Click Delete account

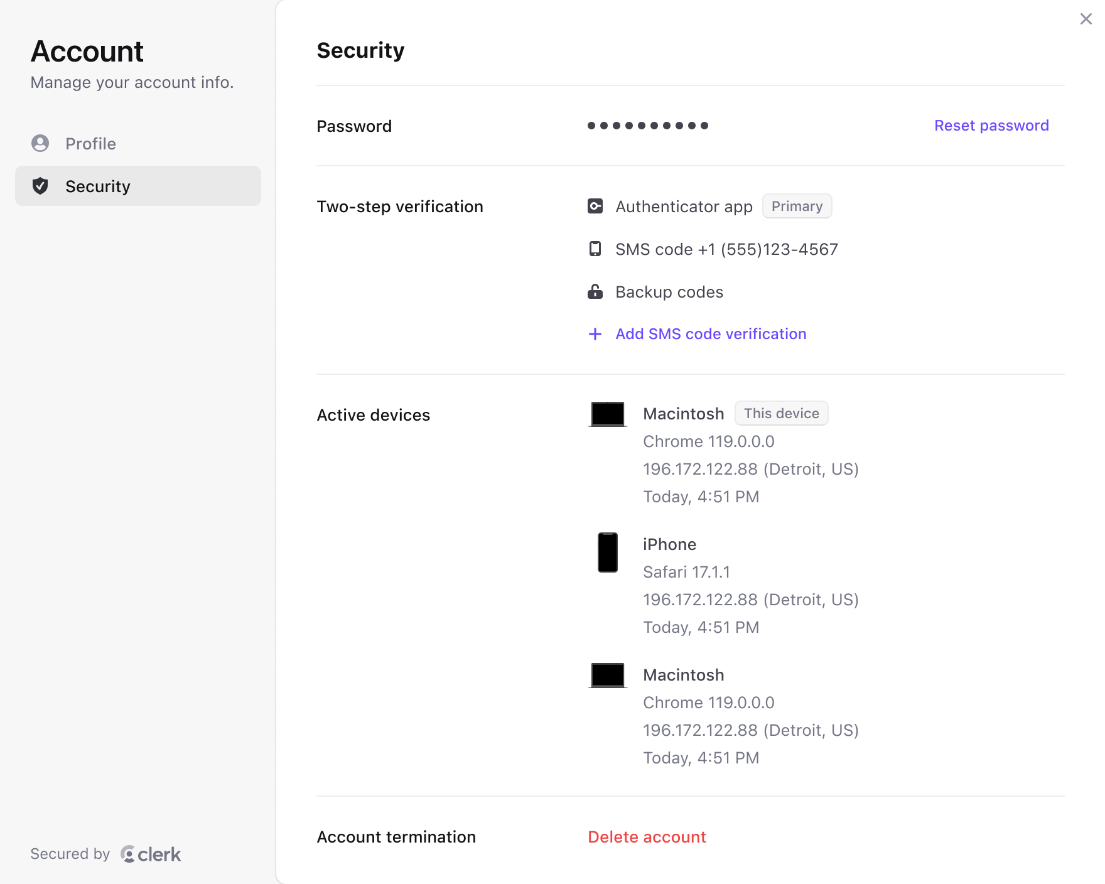(647, 837)
